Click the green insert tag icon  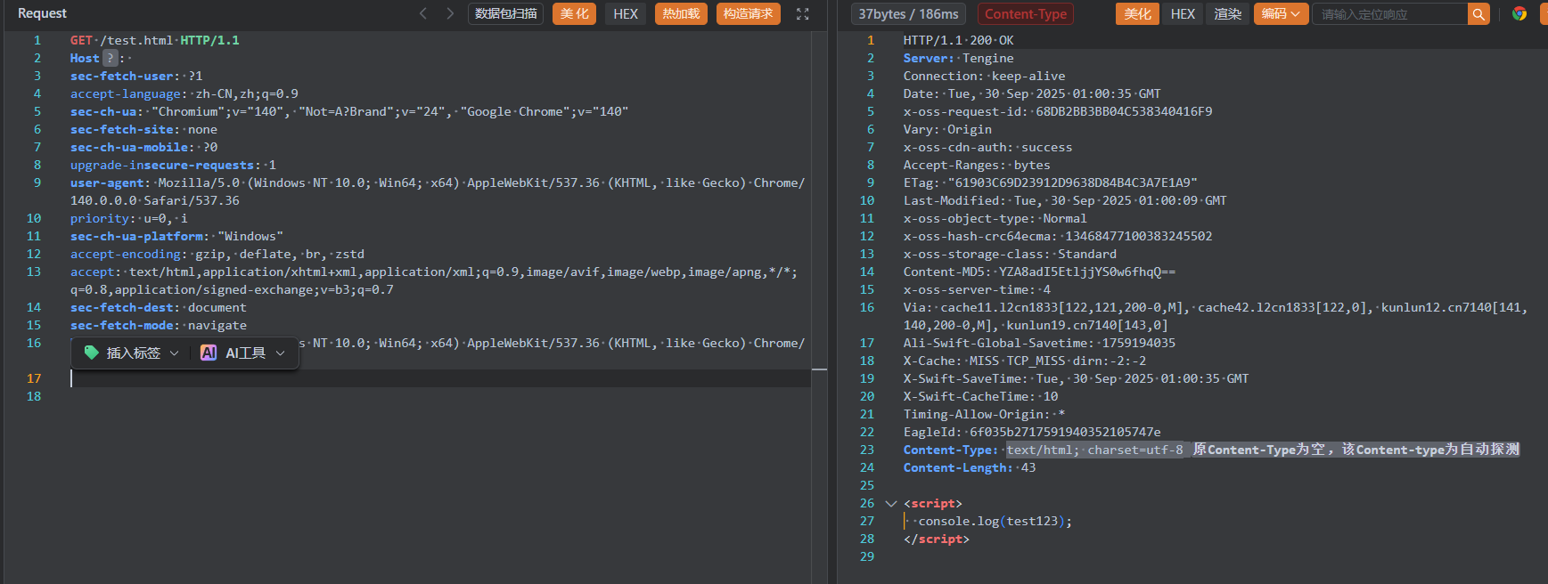tap(91, 353)
